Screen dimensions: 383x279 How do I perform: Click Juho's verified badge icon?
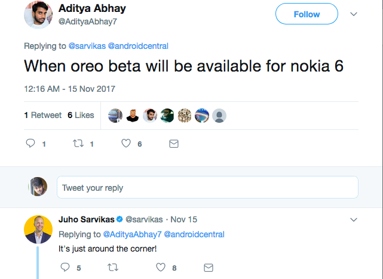pyautogui.click(x=120, y=219)
